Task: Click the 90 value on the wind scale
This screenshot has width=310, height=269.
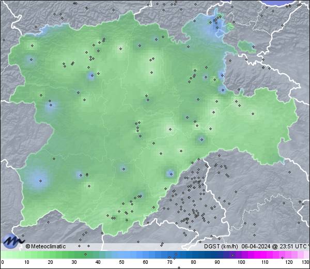Action: (x=217, y=262)
